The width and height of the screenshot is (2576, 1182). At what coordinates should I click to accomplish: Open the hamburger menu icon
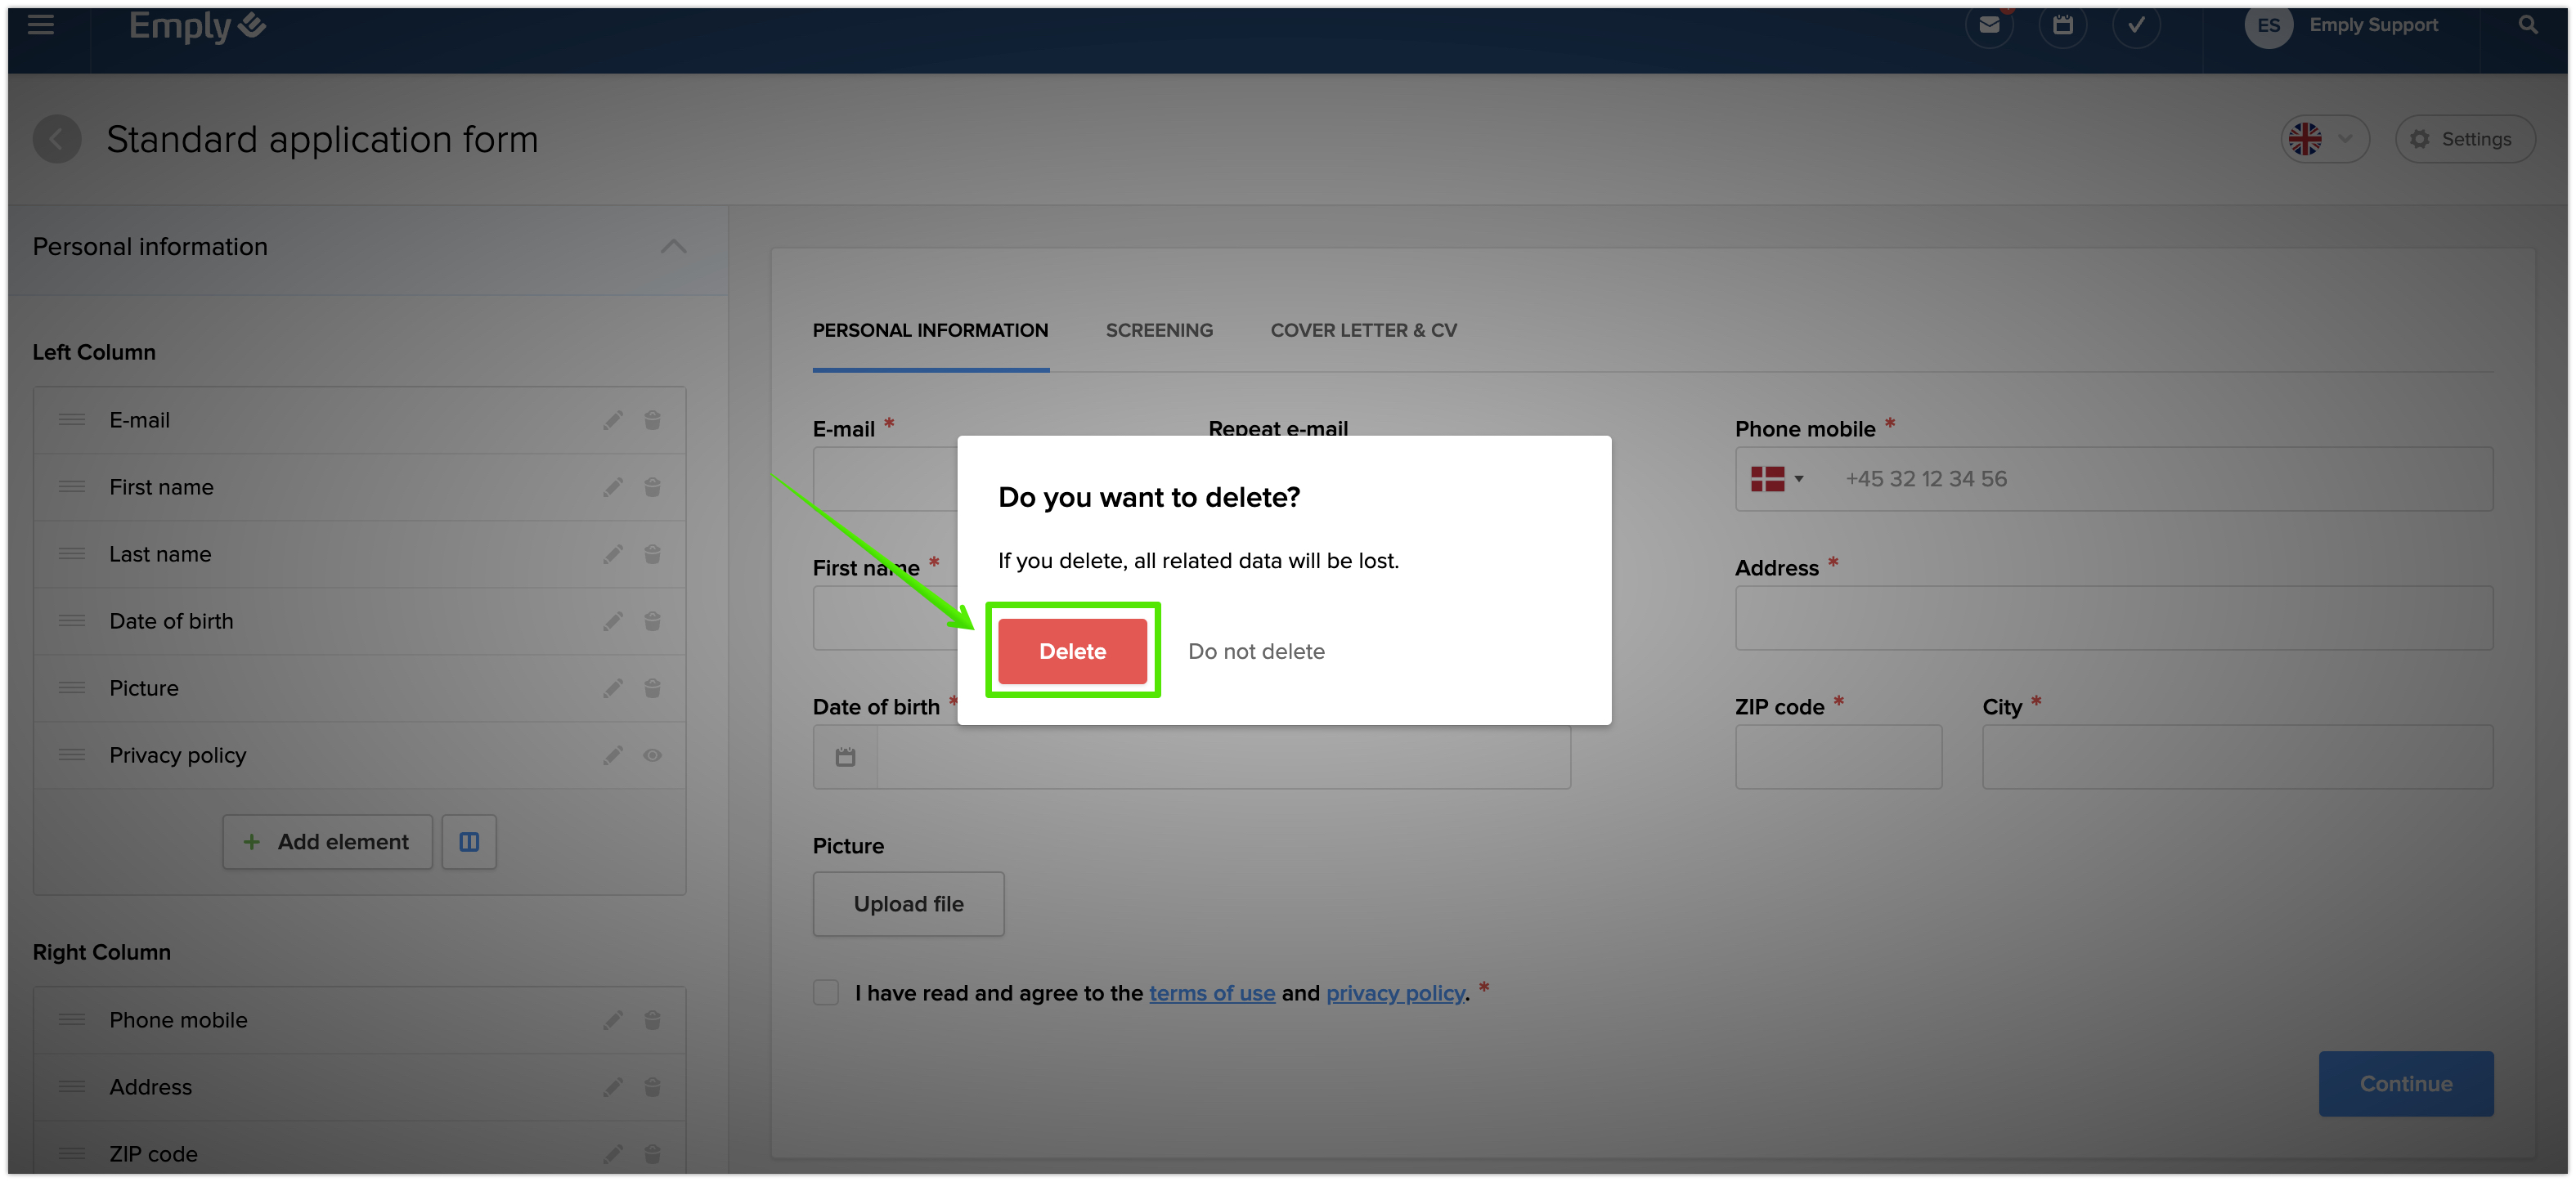click(41, 25)
